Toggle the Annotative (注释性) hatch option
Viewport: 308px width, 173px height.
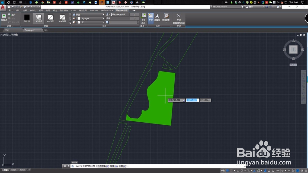click(x=157, y=18)
